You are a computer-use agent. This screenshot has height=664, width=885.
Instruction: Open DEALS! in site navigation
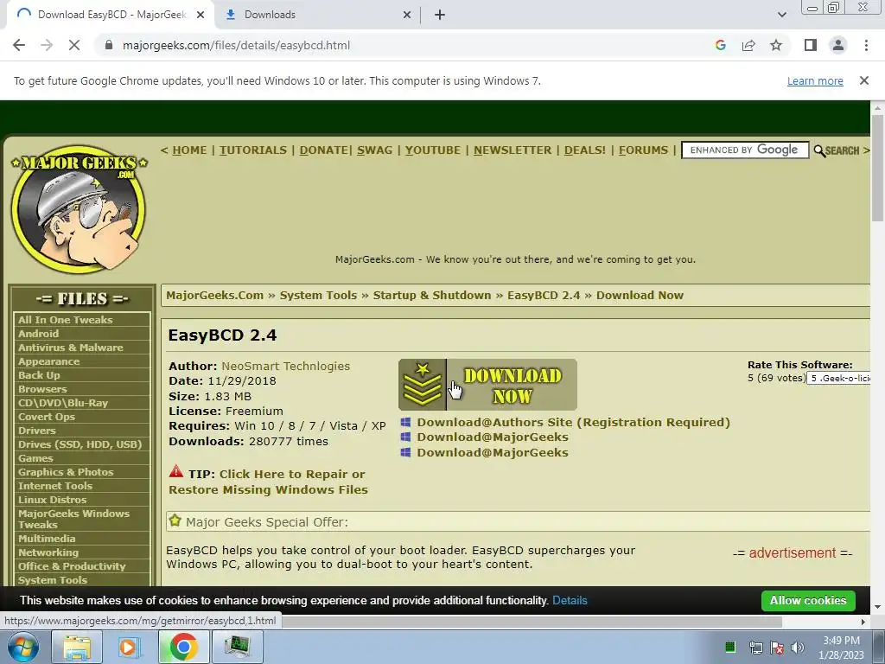pos(585,150)
